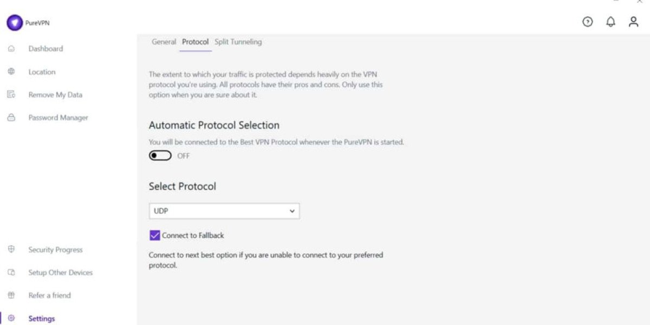Open the account profile icon

coord(634,22)
